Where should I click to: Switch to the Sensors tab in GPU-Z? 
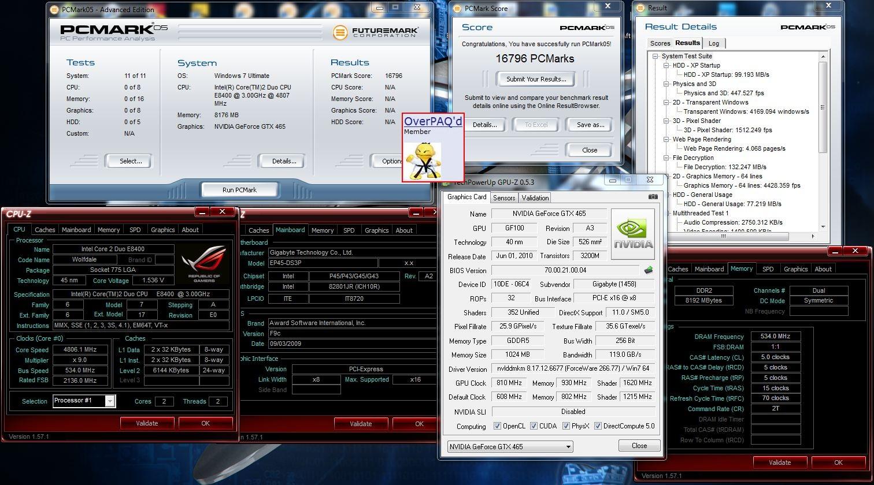pyautogui.click(x=503, y=197)
